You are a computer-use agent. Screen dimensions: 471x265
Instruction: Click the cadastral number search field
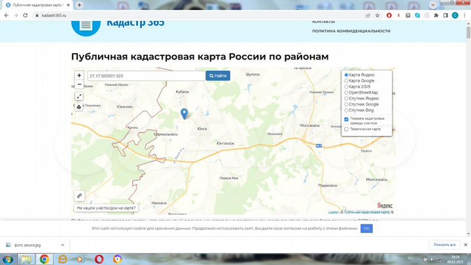tap(147, 76)
